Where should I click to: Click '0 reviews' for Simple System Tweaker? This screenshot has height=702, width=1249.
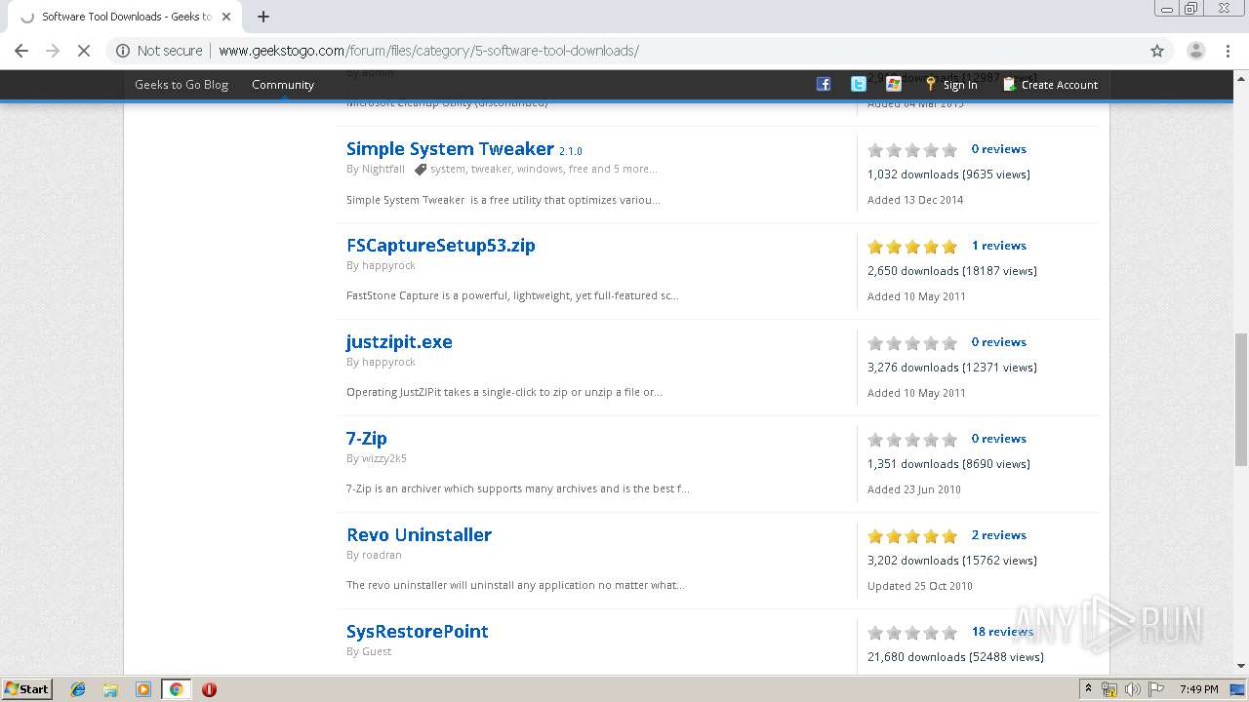pyautogui.click(x=998, y=149)
